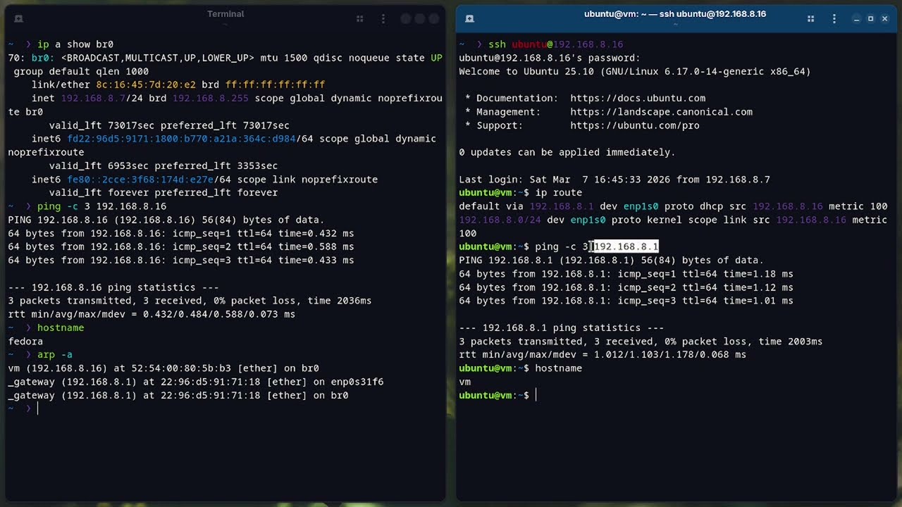
Task: Show tab overview grid in the Terminal window
Action: pyautogui.click(x=360, y=19)
